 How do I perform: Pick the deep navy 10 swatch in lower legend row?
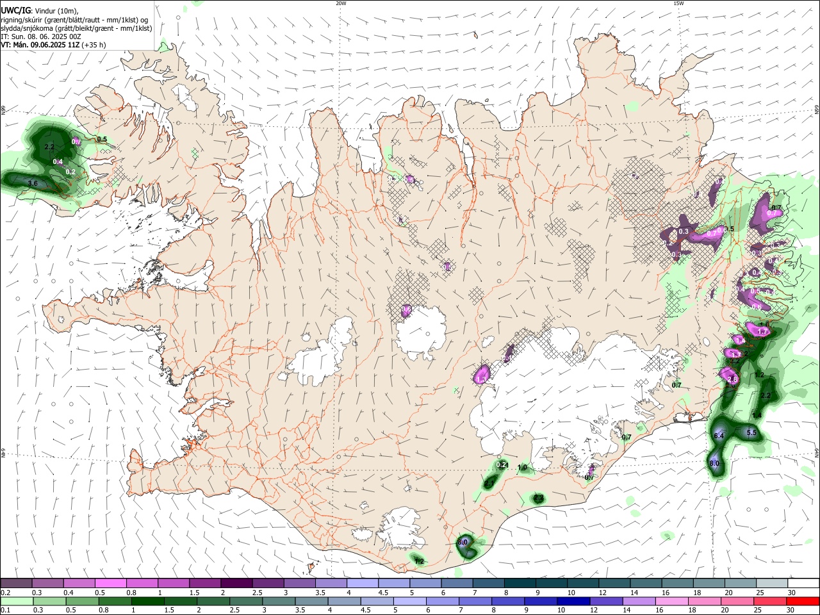click(x=574, y=601)
